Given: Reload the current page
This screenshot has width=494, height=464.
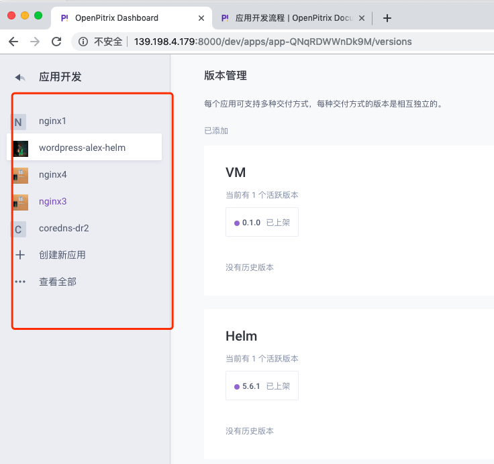Looking at the screenshot, I should point(56,42).
